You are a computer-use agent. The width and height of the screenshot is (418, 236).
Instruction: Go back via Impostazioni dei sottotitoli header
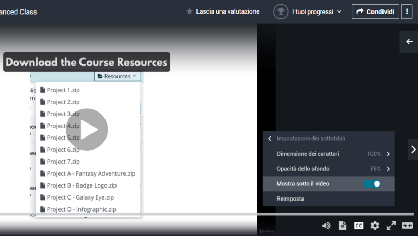[x=310, y=139]
